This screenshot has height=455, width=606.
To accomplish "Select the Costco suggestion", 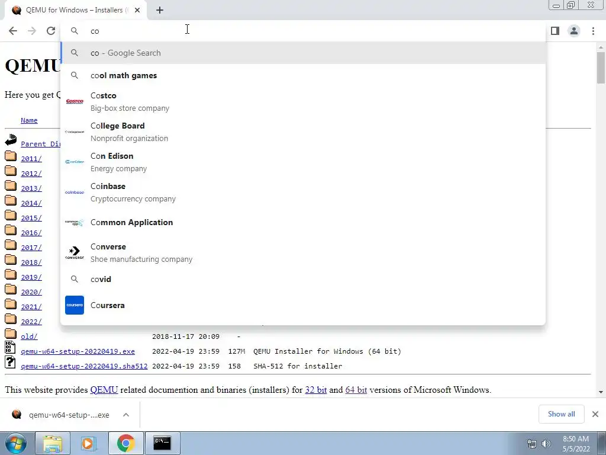I will (303, 102).
